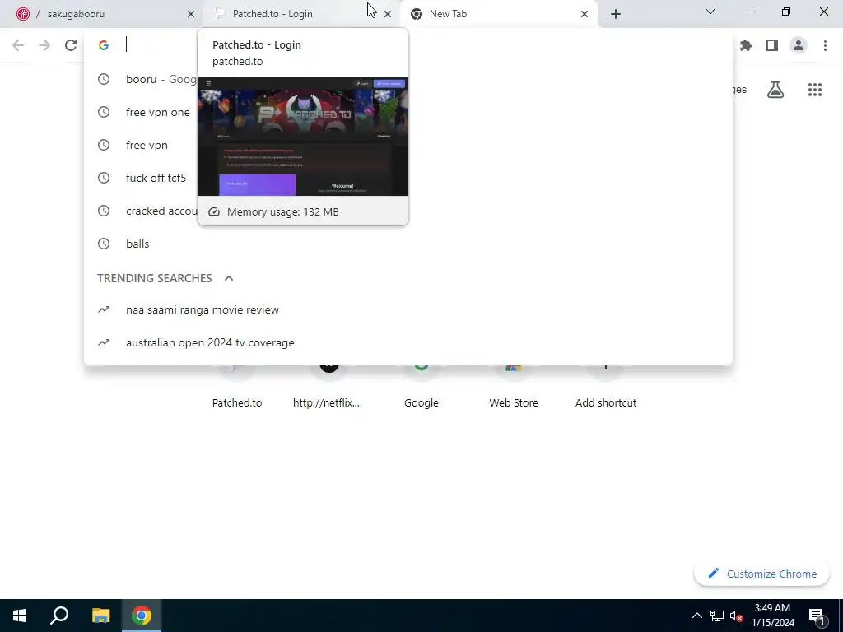Click the muted volume tray icon

pos(736,616)
